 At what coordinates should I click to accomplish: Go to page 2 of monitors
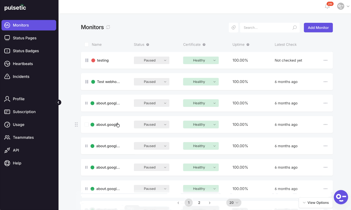coord(199,203)
